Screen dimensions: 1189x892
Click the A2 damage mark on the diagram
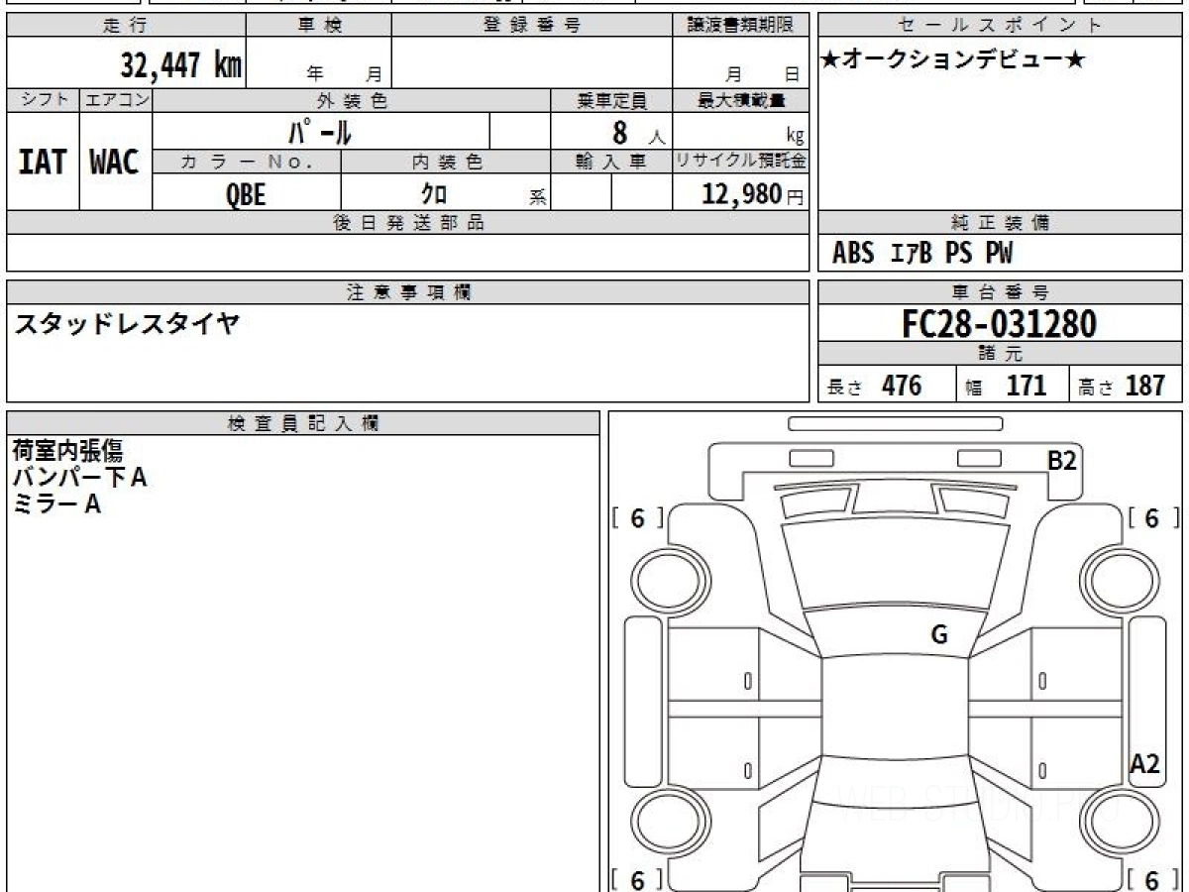(1145, 764)
